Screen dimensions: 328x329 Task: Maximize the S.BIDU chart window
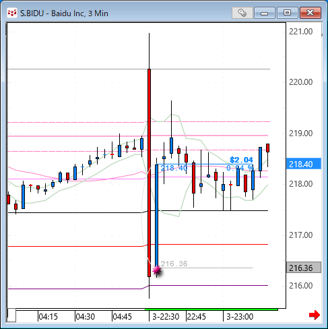(287, 13)
